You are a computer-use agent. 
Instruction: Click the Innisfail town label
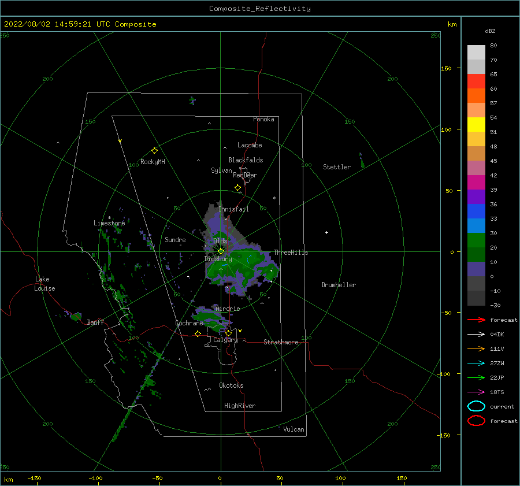point(233,209)
